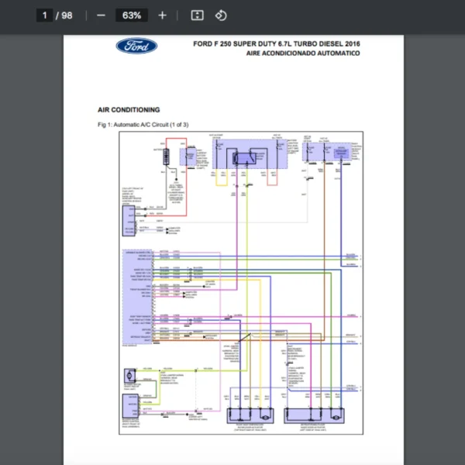Click the Ford oval logo
The width and height of the screenshot is (465, 465).
pyautogui.click(x=136, y=46)
